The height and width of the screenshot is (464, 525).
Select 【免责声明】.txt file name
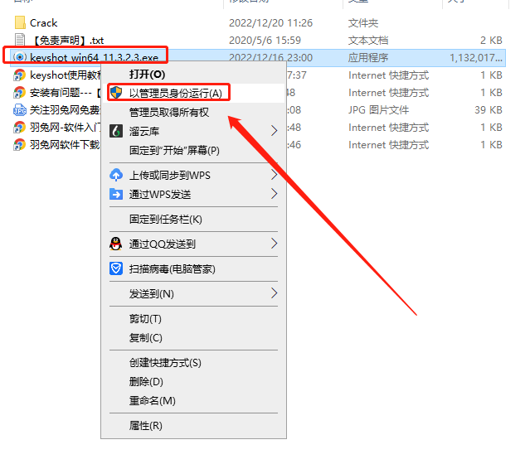(x=67, y=41)
